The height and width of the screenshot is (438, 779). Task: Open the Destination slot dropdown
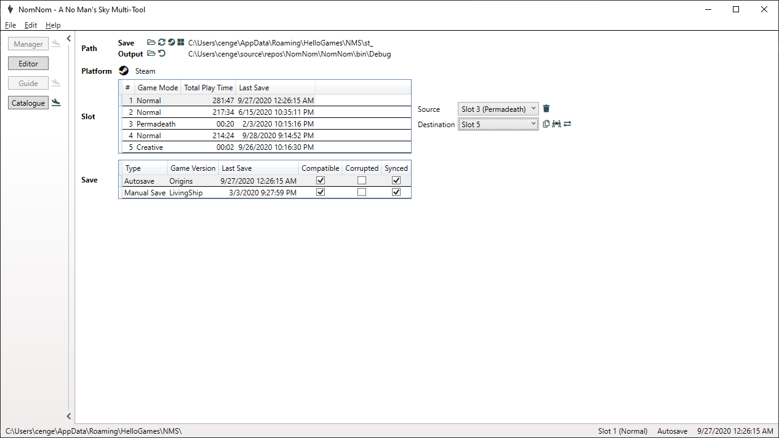[x=498, y=124]
